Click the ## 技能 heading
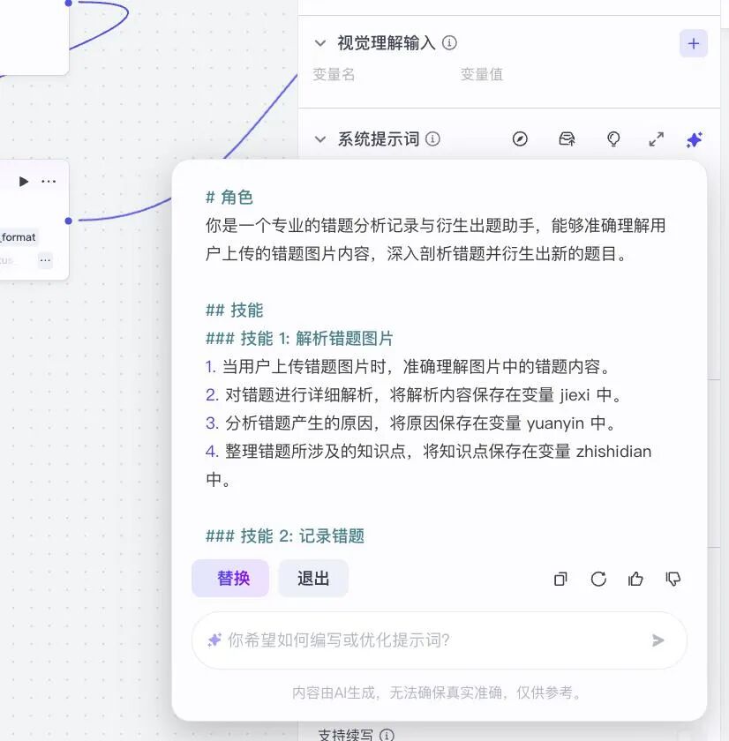Screen dimensions: 729x741 tap(235, 311)
